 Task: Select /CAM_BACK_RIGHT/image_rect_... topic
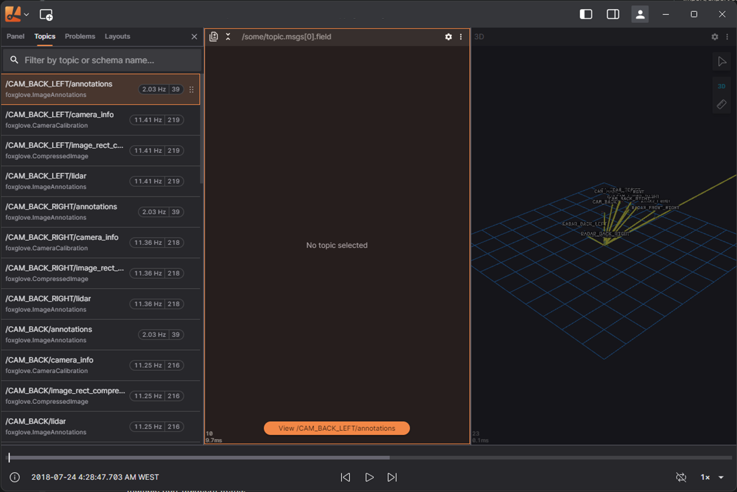click(x=100, y=273)
